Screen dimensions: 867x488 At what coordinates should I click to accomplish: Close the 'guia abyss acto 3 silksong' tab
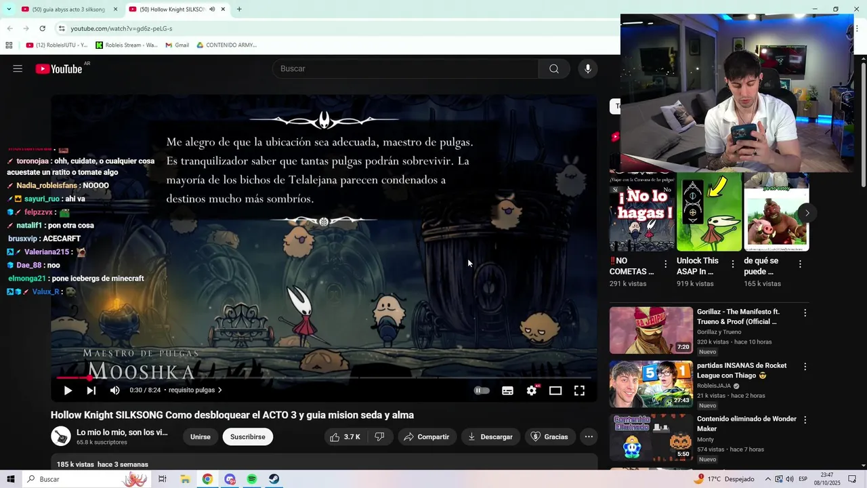pos(115,9)
